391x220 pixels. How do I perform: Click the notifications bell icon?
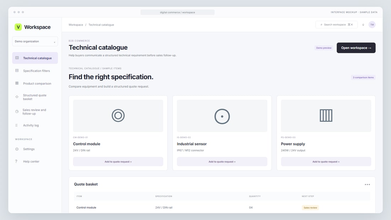[x=363, y=25]
